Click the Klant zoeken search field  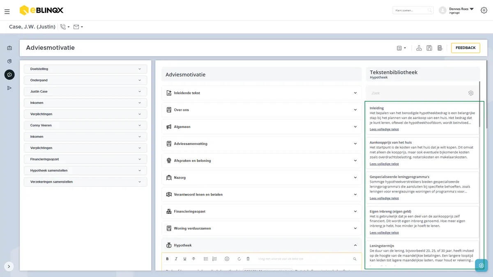pyautogui.click(x=413, y=10)
